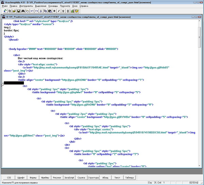Click the "Вот чистый код меню сообщества:" text line

40,58
